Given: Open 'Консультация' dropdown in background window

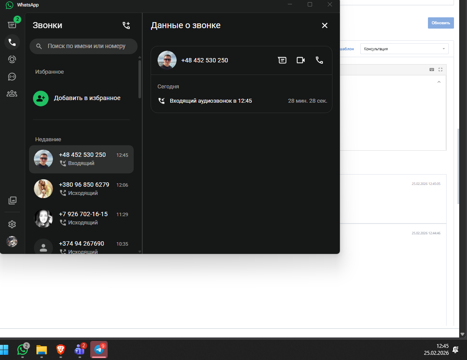Looking at the screenshot, I should point(404,49).
